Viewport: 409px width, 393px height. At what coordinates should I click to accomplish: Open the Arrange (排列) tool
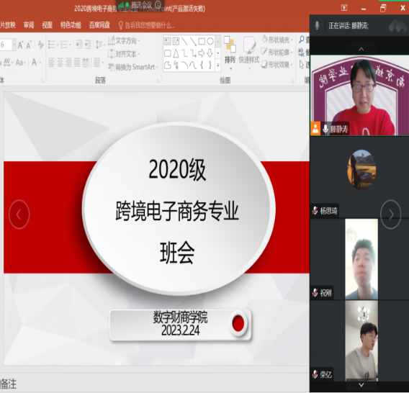click(230, 52)
